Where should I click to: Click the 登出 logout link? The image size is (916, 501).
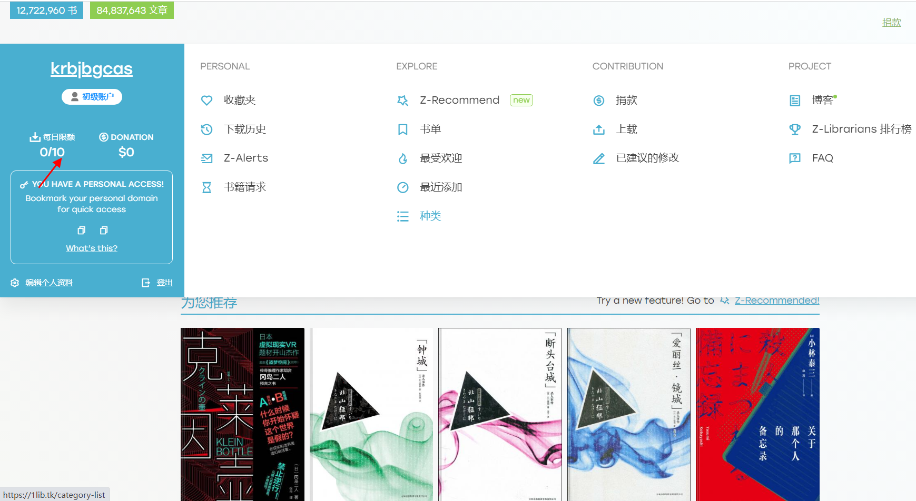tap(165, 283)
